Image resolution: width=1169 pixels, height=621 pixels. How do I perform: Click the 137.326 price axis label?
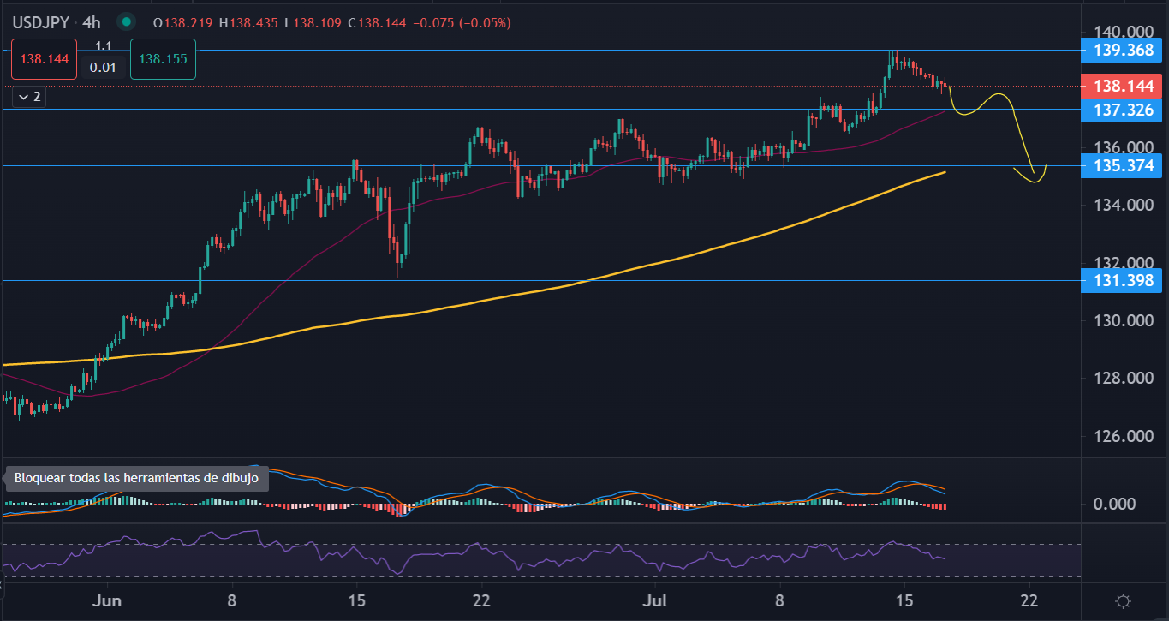click(1121, 110)
